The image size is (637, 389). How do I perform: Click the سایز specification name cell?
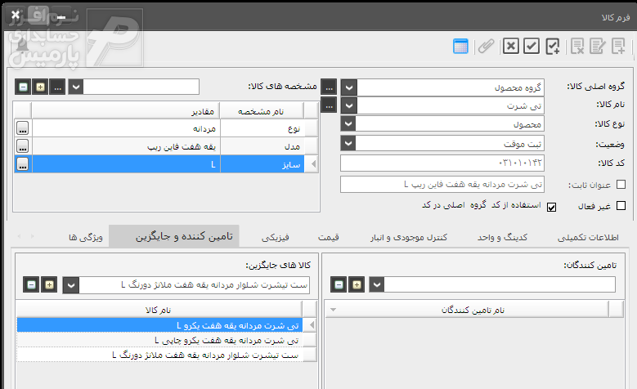click(262, 164)
